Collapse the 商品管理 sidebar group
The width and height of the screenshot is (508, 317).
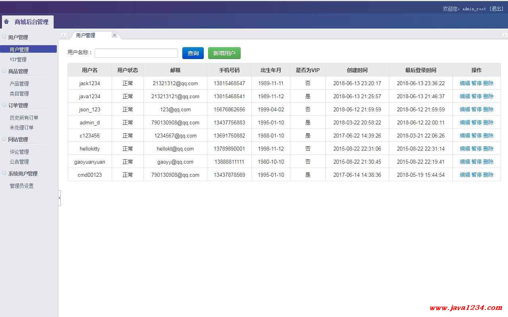(4, 71)
